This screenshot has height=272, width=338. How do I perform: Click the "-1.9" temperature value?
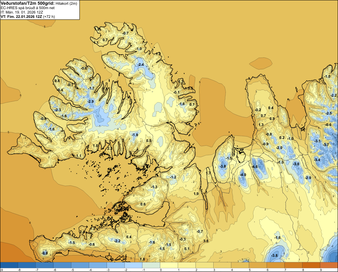coord(135,135)
